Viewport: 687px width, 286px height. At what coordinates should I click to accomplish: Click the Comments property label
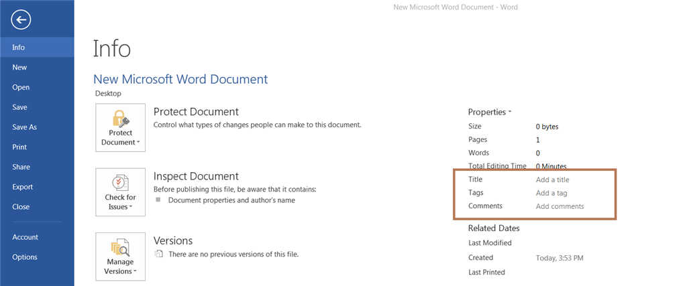[485, 206]
